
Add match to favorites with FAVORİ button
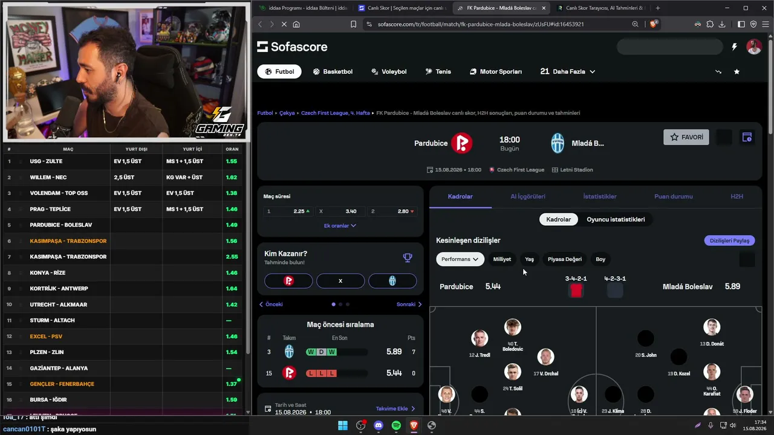686,137
